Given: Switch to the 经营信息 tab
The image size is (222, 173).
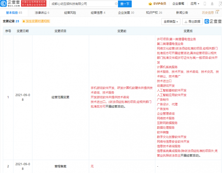Looking at the screenshot, I should (x=98, y=13).
